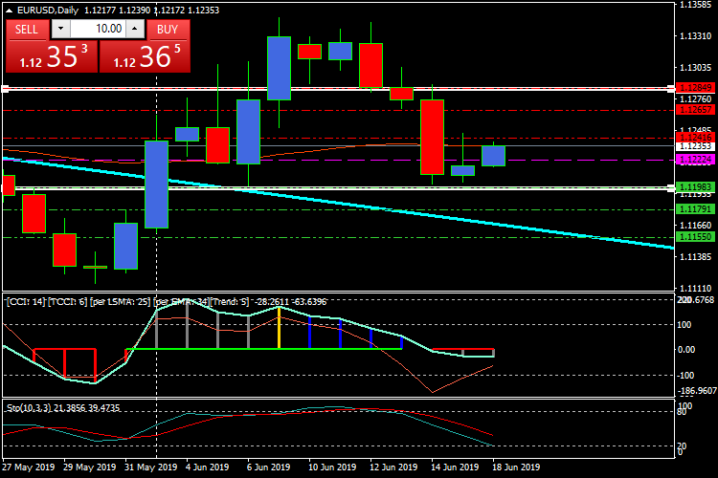Screen dimensions: 718x478
Task: Click the yellow CCI histogram bar
Action: [x=279, y=328]
